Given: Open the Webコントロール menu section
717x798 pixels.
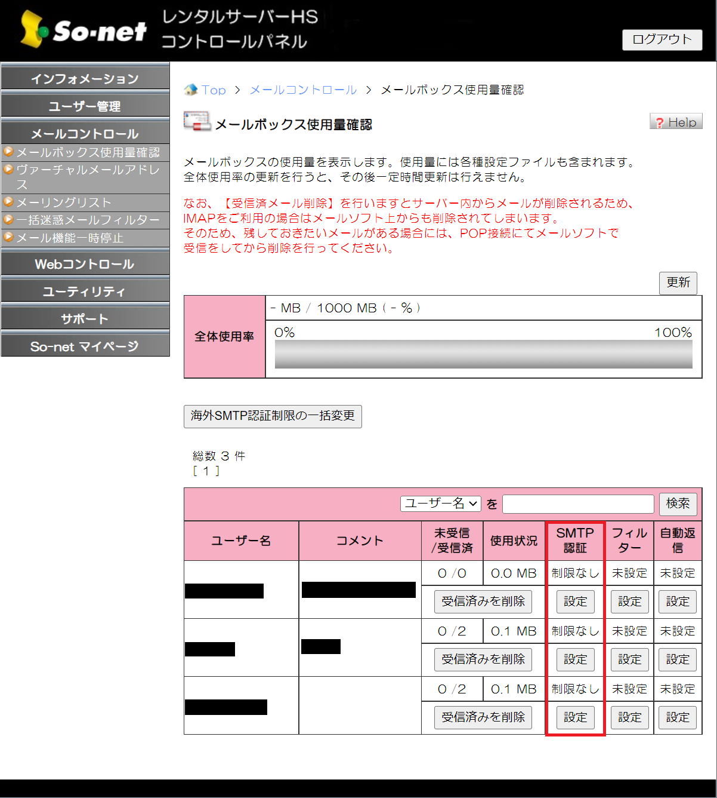Looking at the screenshot, I should click(x=85, y=263).
